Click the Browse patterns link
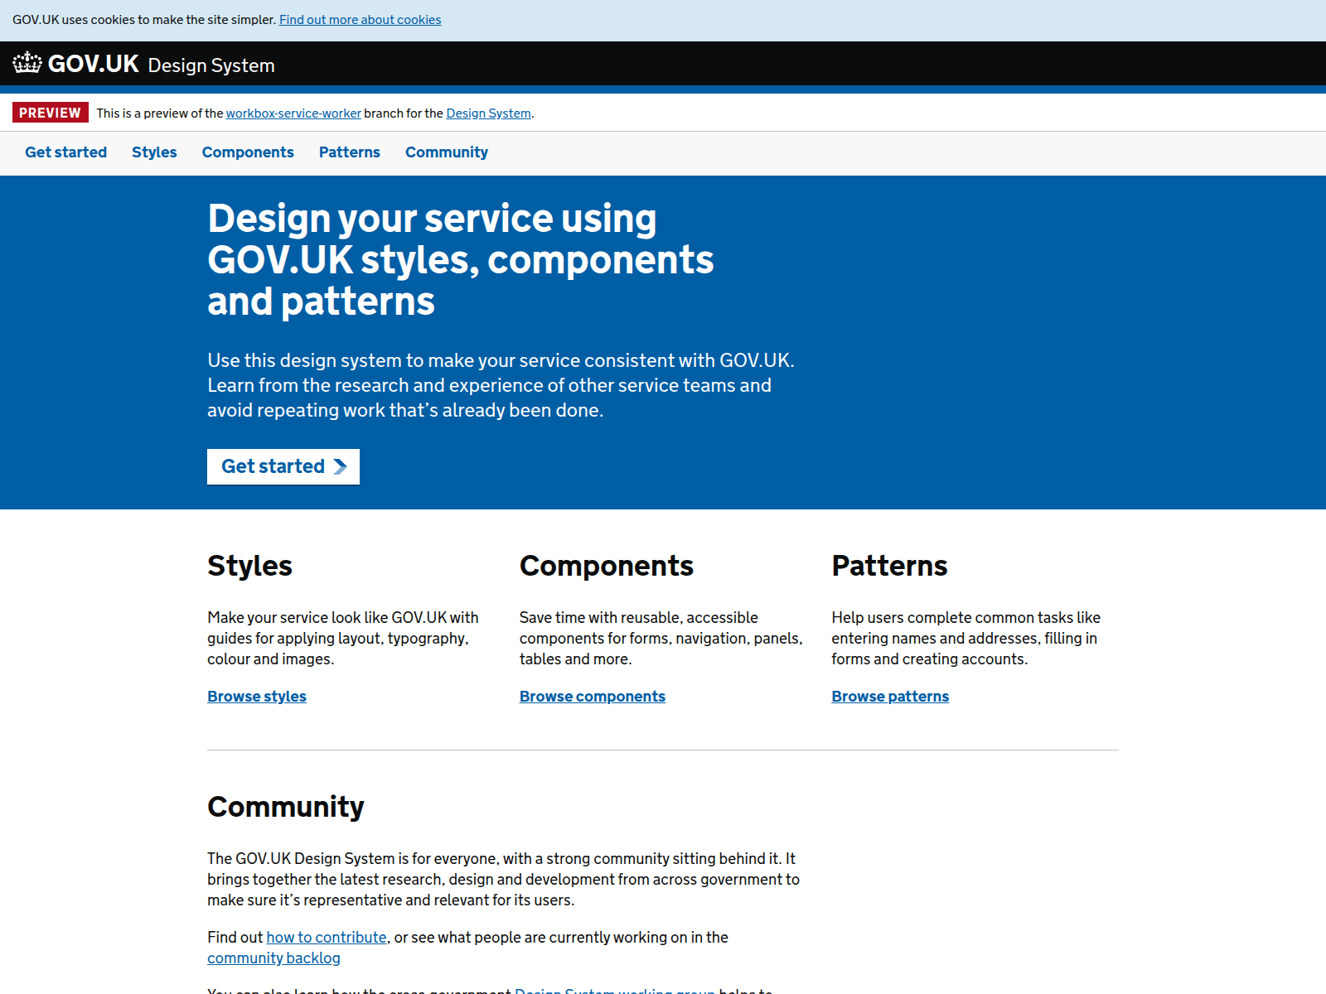 point(890,697)
